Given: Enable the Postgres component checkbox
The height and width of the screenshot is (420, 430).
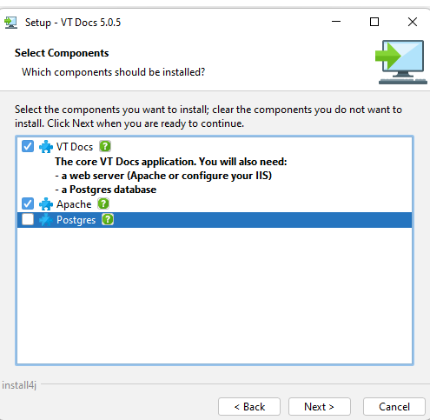Looking at the screenshot, I should click(28, 219).
